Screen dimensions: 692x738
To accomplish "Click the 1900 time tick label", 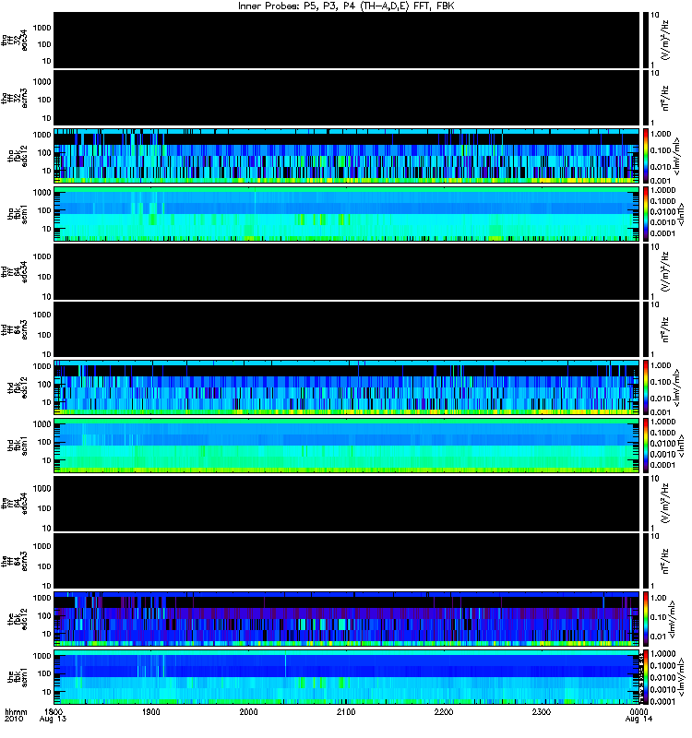I will coord(150,711).
